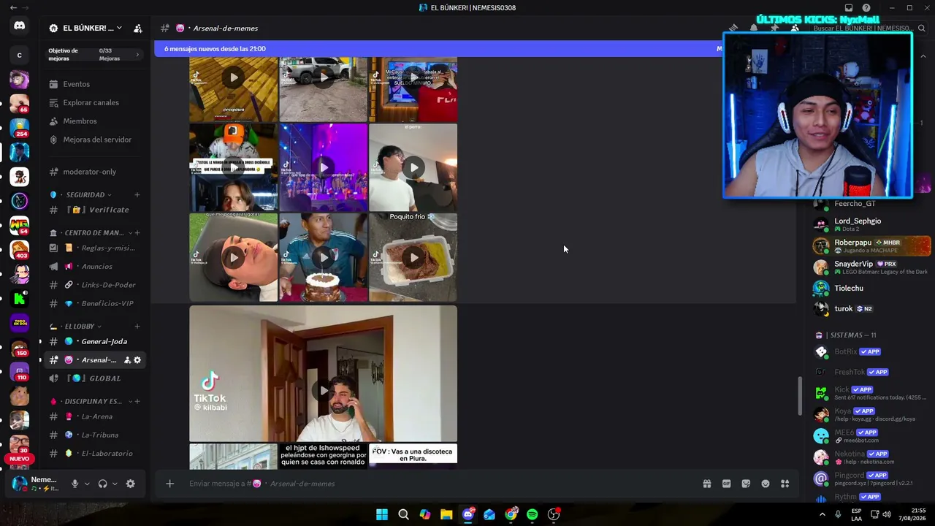Open taskbar volume control

[887, 514]
